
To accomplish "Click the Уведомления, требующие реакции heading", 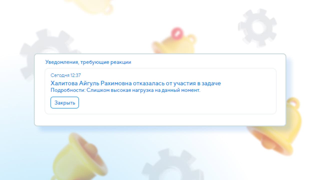I will coord(88,62).
